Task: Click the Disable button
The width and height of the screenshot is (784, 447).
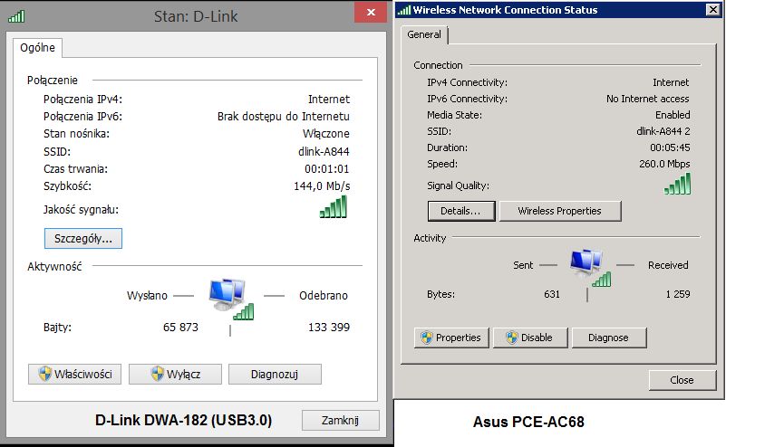Action: [530, 338]
